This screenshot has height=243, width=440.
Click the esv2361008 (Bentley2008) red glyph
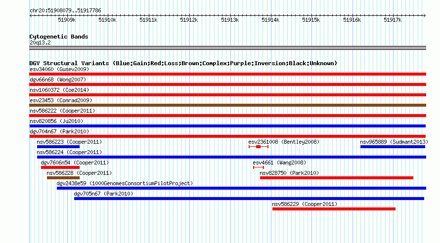pyautogui.click(x=259, y=147)
